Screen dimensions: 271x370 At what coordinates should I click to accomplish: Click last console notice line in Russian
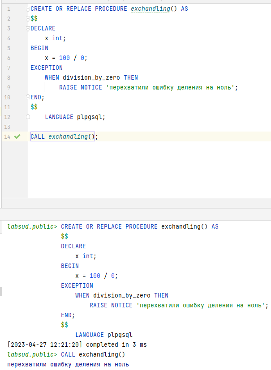(68, 364)
